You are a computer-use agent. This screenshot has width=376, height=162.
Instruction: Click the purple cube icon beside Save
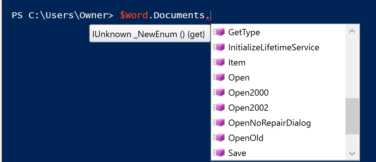point(219,153)
